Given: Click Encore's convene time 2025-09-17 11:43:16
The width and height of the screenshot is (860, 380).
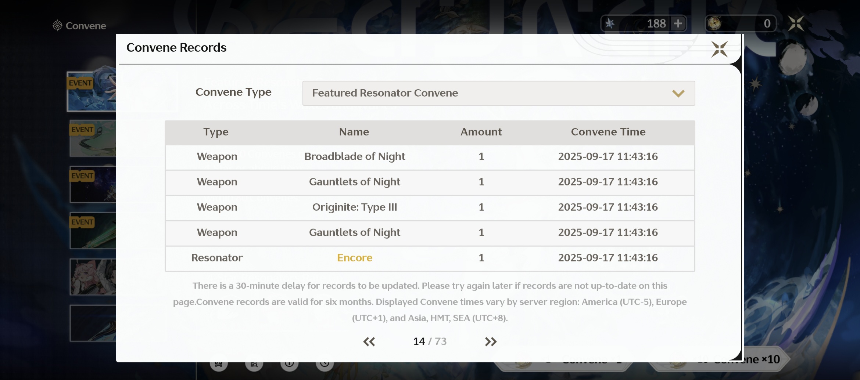Looking at the screenshot, I should tap(608, 258).
